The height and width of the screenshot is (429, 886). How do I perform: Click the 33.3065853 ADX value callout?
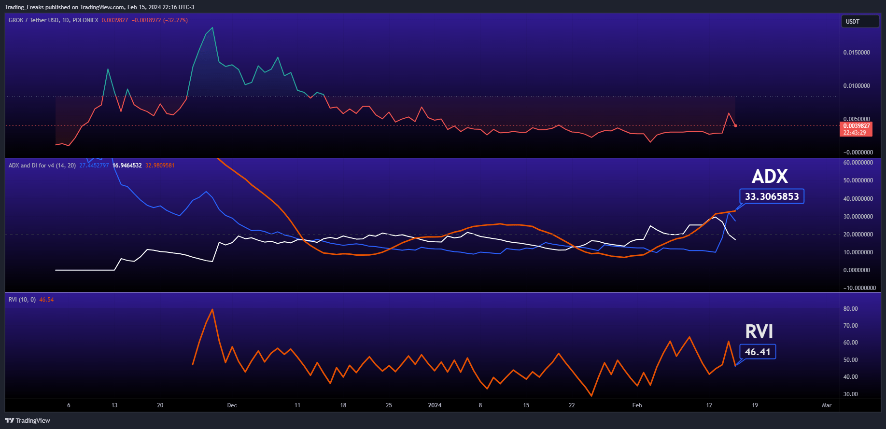pyautogui.click(x=772, y=196)
